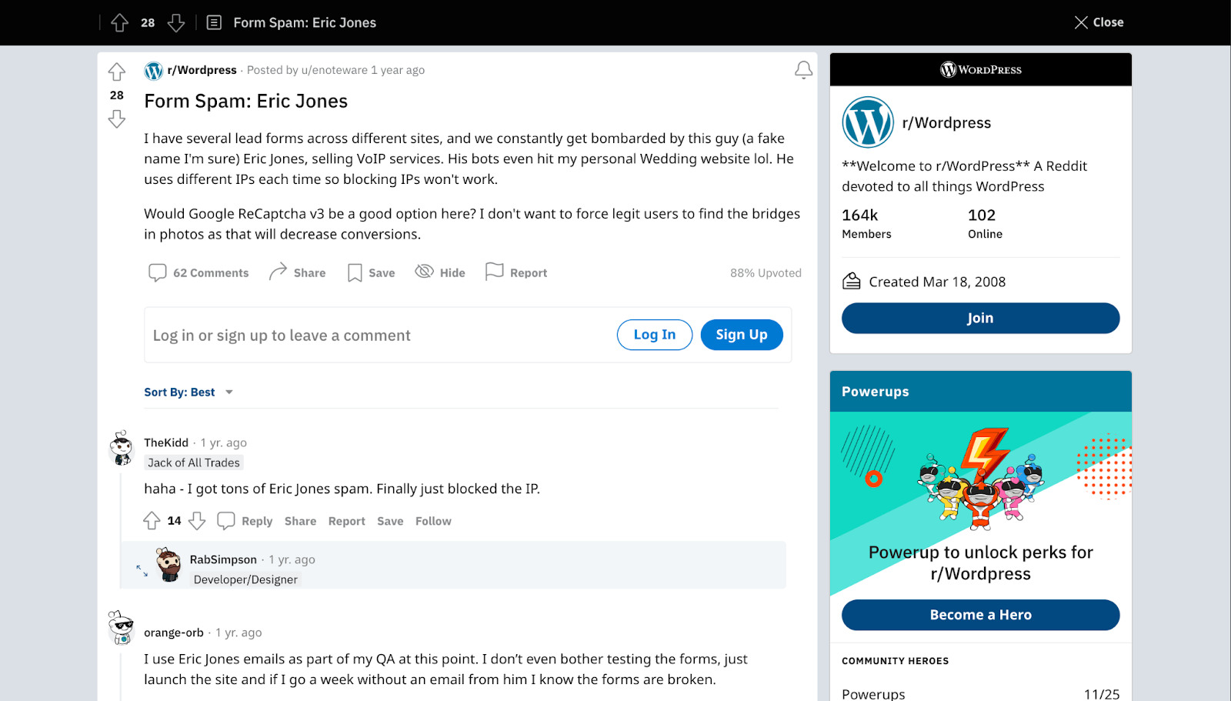Click the WordPress banner logo in the sidebar
The height and width of the screenshot is (701, 1231).
tap(981, 69)
